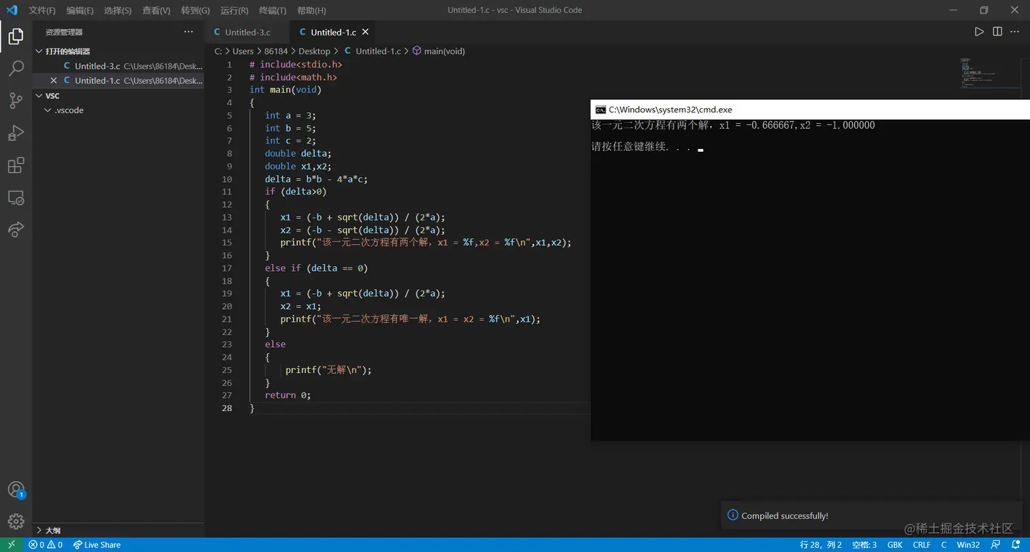
Task: Click the Compiled successfully! notification message
Action: pyautogui.click(x=785, y=516)
